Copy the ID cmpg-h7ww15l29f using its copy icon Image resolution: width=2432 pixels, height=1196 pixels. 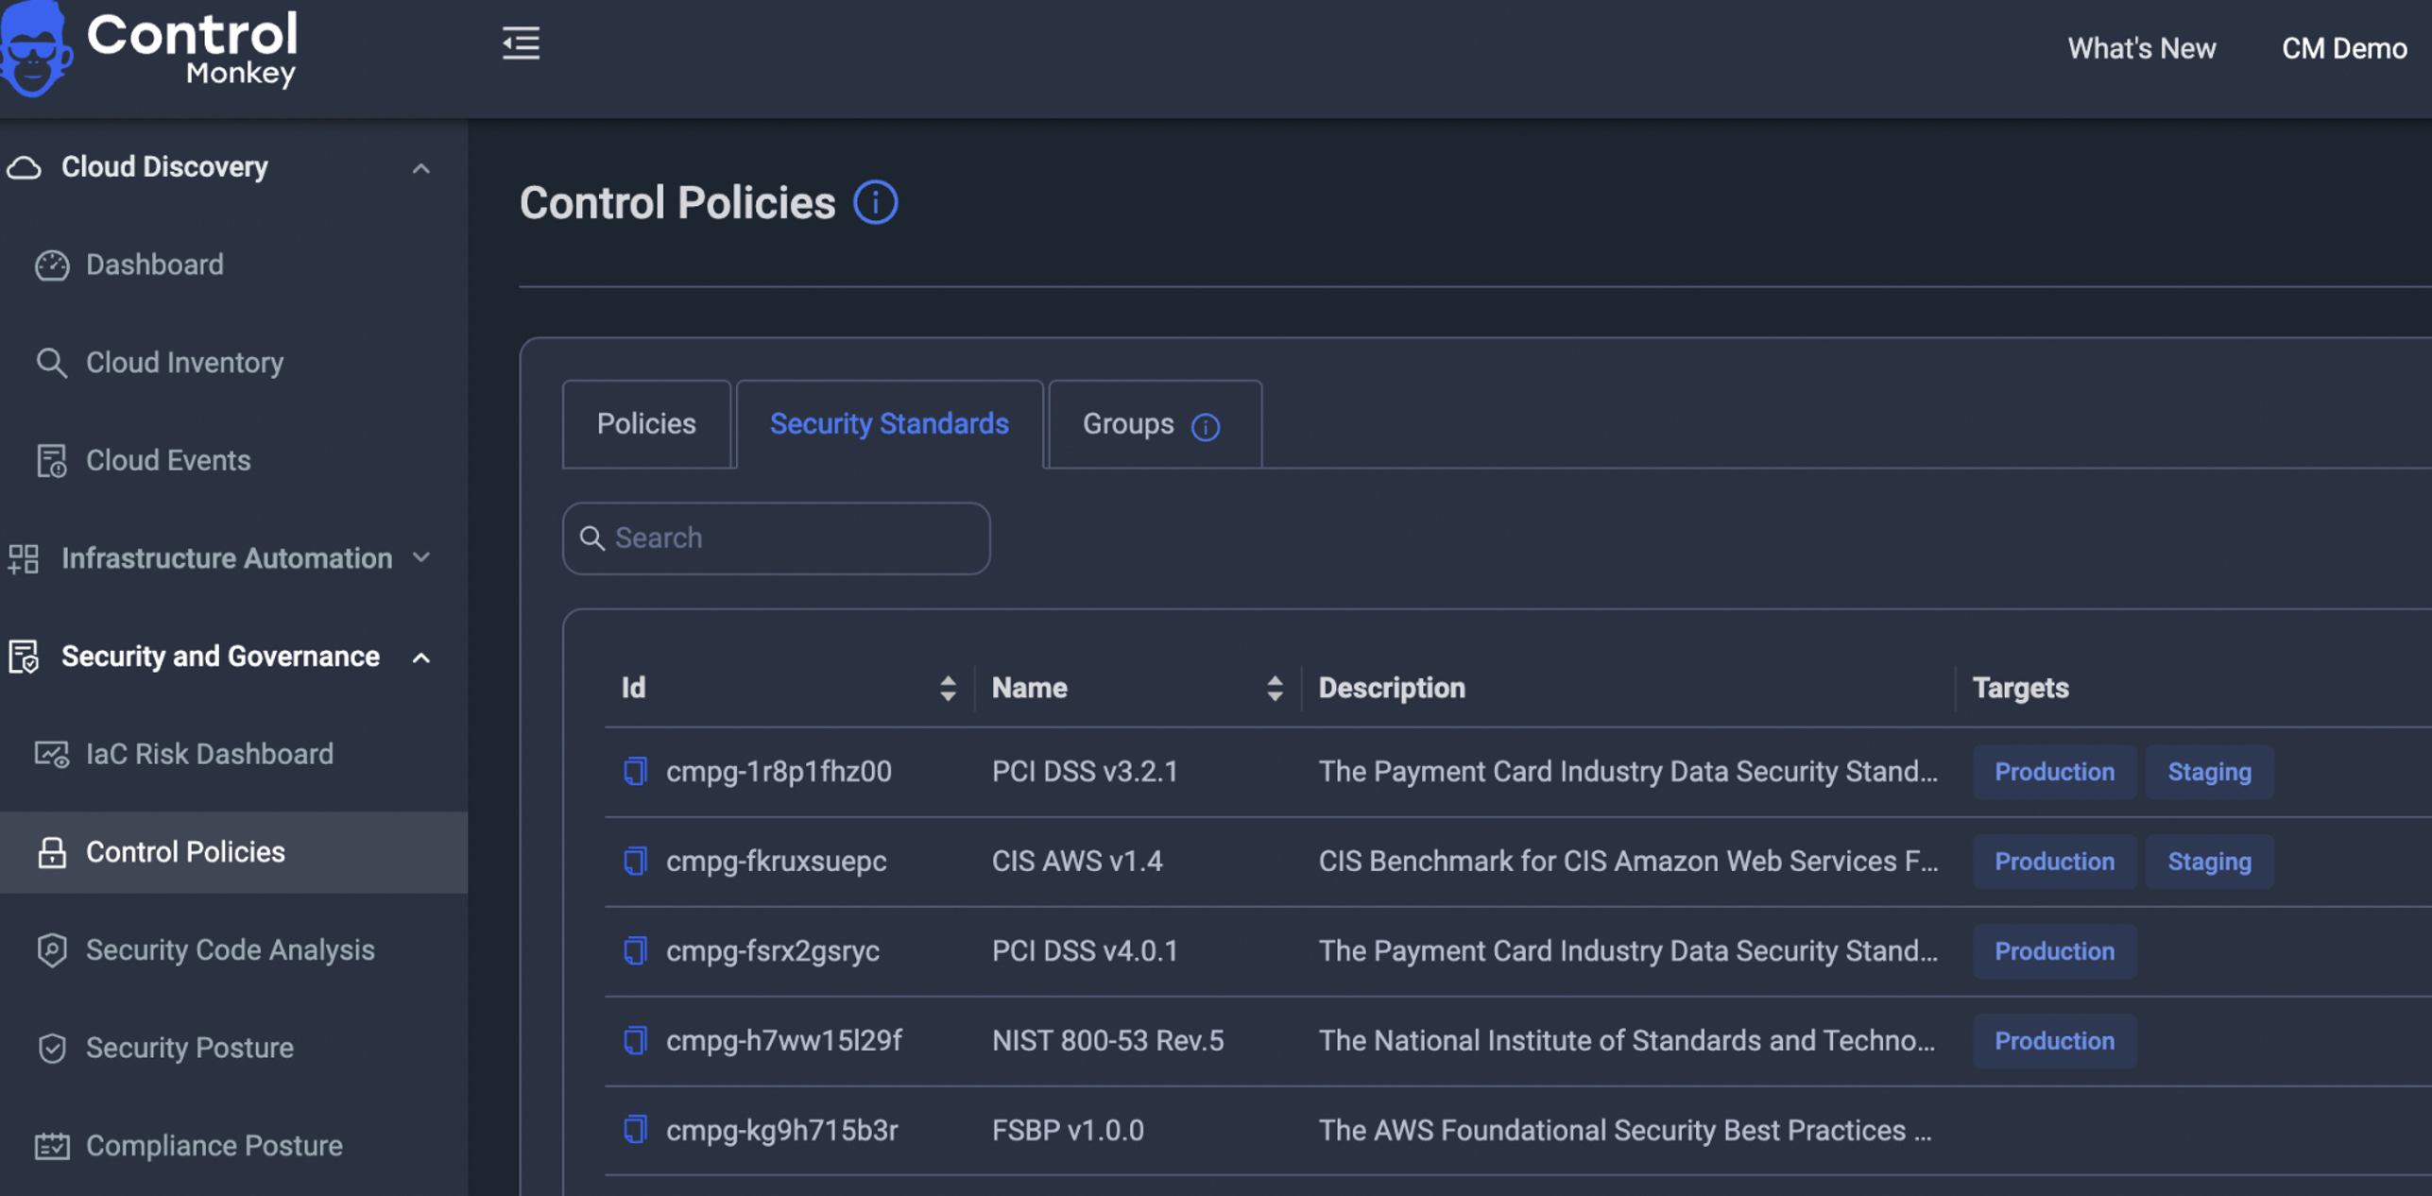(x=635, y=1040)
